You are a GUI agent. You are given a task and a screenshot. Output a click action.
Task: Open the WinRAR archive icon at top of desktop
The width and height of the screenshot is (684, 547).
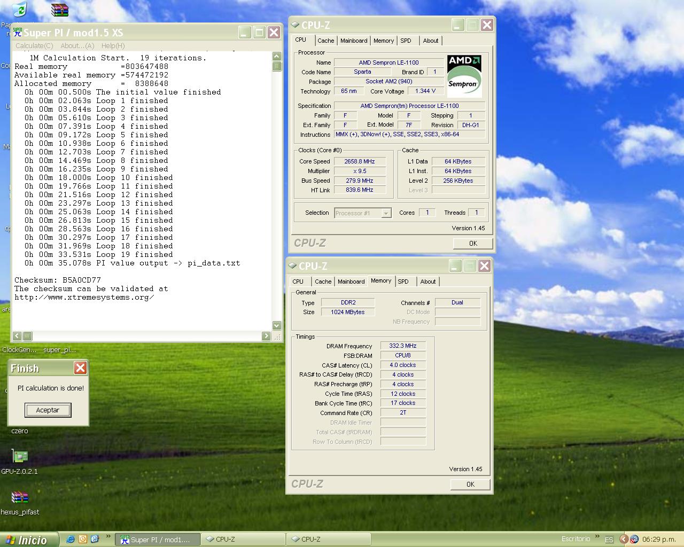coord(59,10)
